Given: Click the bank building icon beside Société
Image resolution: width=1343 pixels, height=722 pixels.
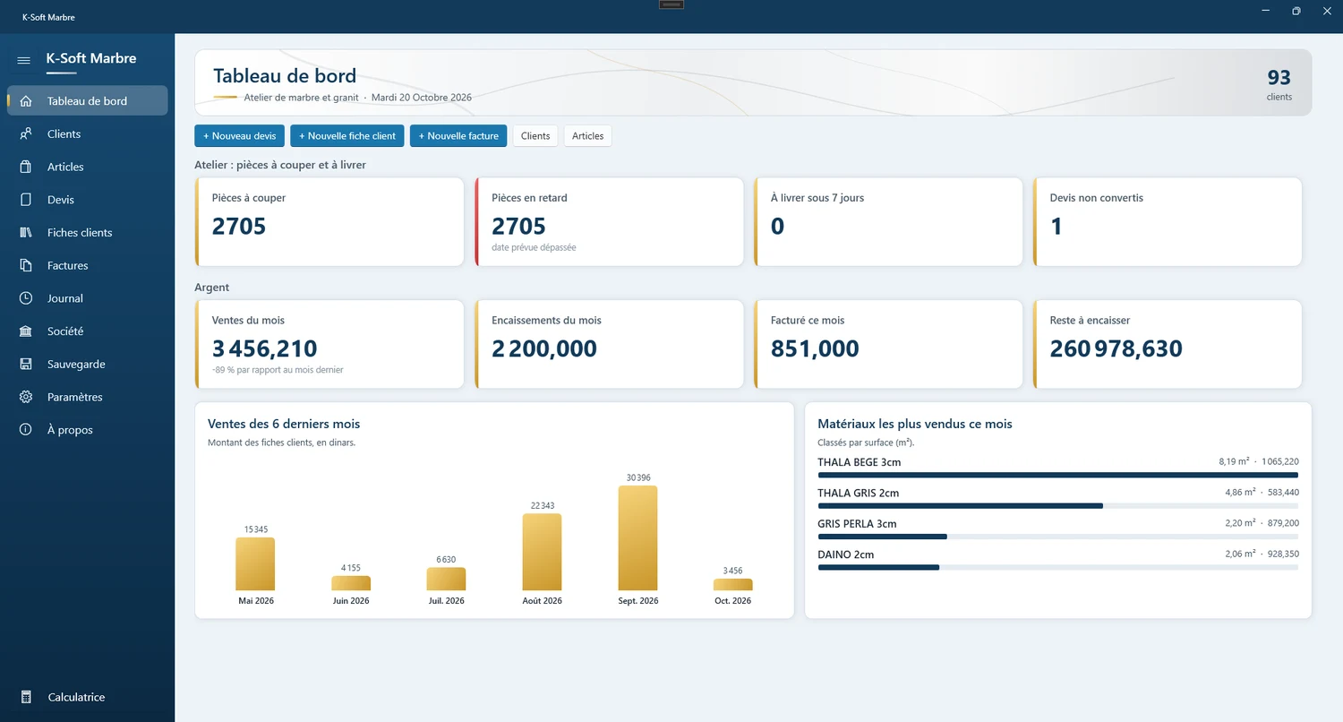Looking at the screenshot, I should tap(26, 331).
